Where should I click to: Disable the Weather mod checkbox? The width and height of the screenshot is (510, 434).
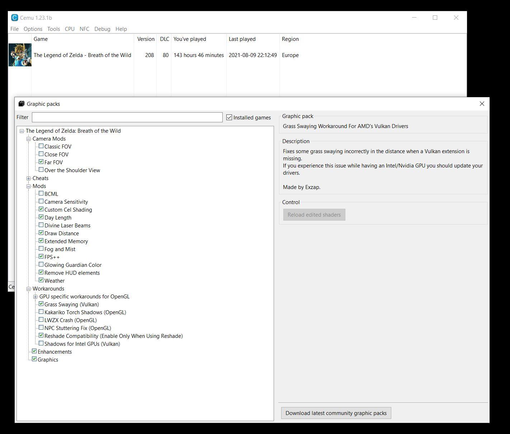click(x=41, y=280)
